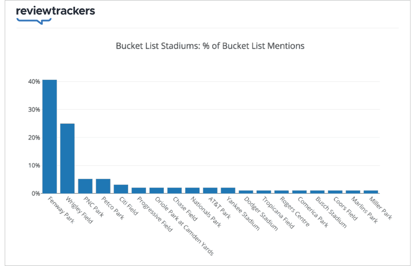Click the Oriole Park at Camden Yards label

184,227
